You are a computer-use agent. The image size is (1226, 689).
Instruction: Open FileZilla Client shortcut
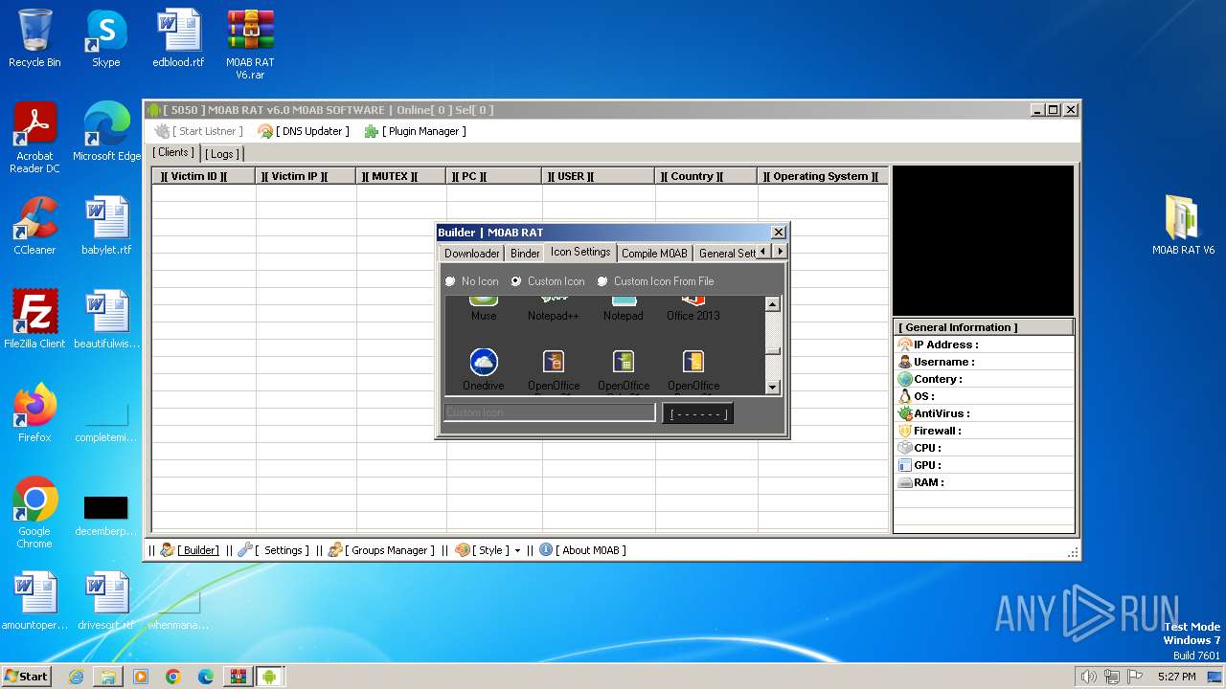coord(34,320)
